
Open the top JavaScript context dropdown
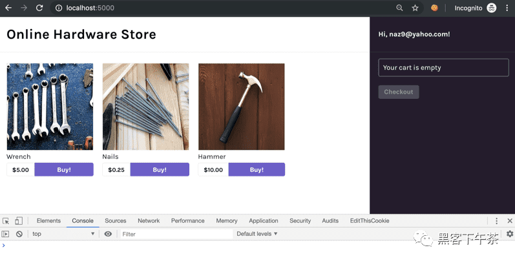pyautogui.click(x=63, y=234)
